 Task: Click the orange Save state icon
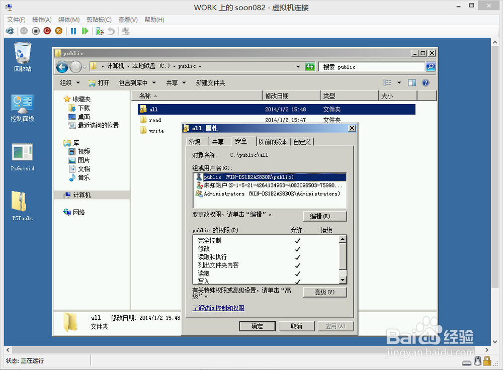click(x=59, y=31)
